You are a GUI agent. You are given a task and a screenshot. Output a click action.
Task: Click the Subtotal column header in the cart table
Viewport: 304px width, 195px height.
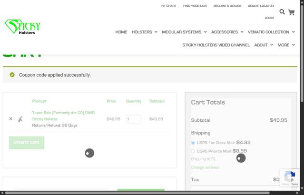point(157,101)
